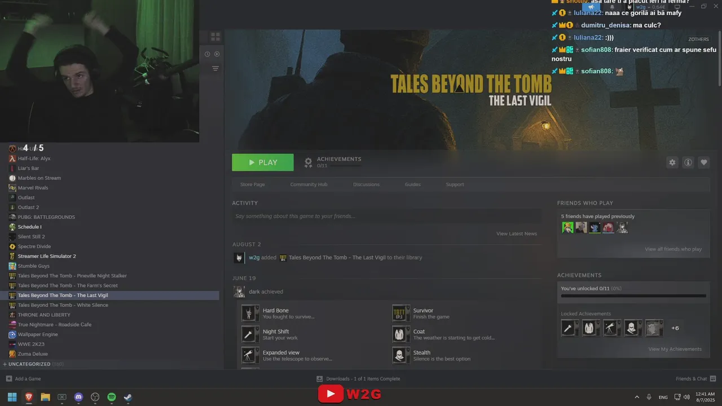The height and width of the screenshot is (406, 722).
Task: Open the Support tab
Action: pyautogui.click(x=455, y=184)
